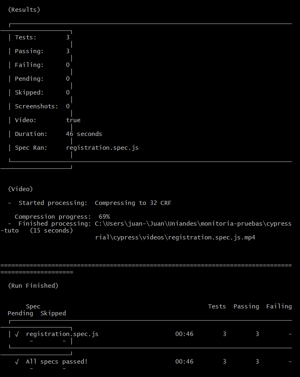
Task: Click the (Results) section heading
Action: coord(24,10)
